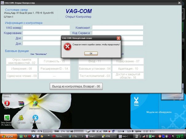Click 'Измерения - 08' button
The width and height of the screenshot is (186, 139).
(22, 69)
